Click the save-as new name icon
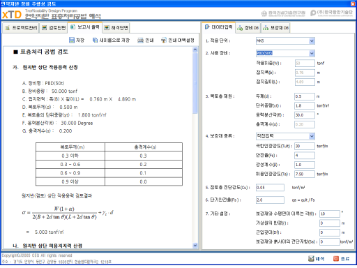Screen dimensions: 357x268 [x=95, y=40]
